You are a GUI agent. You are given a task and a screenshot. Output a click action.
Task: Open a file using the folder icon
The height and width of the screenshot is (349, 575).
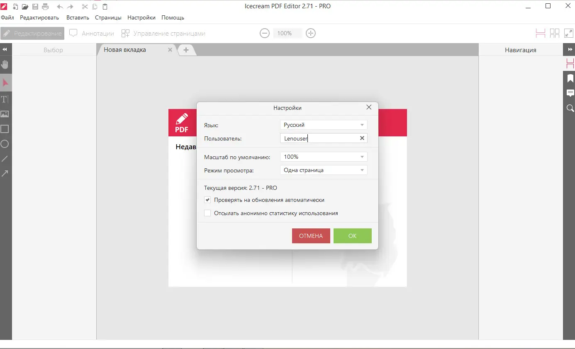click(x=25, y=6)
